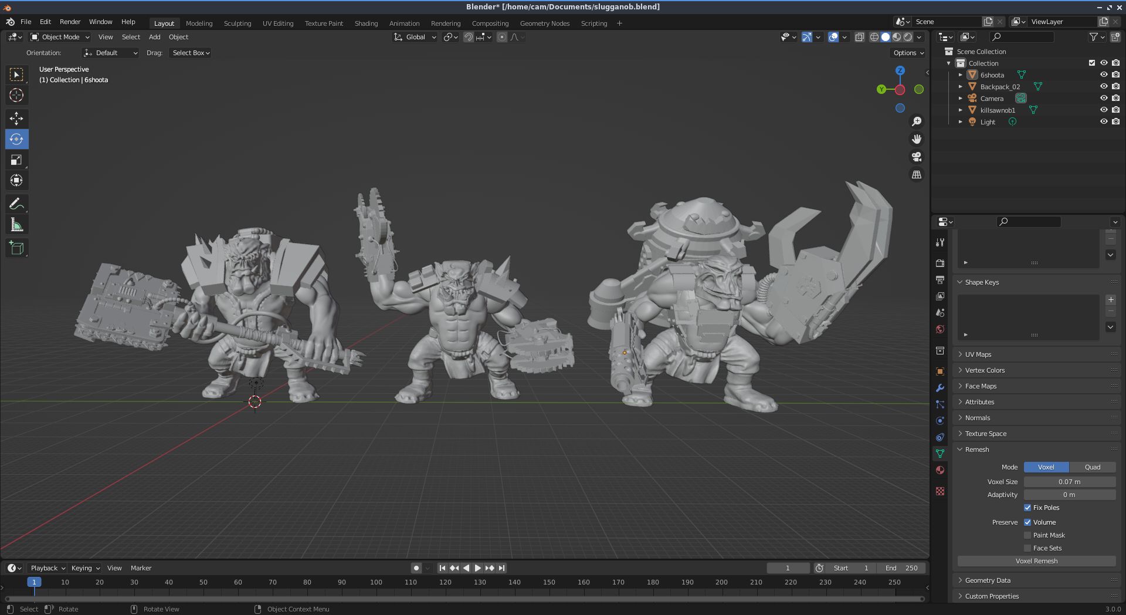This screenshot has height=615, width=1126.
Task: Hide the 6shoota object in the outliner
Action: pos(1103,75)
